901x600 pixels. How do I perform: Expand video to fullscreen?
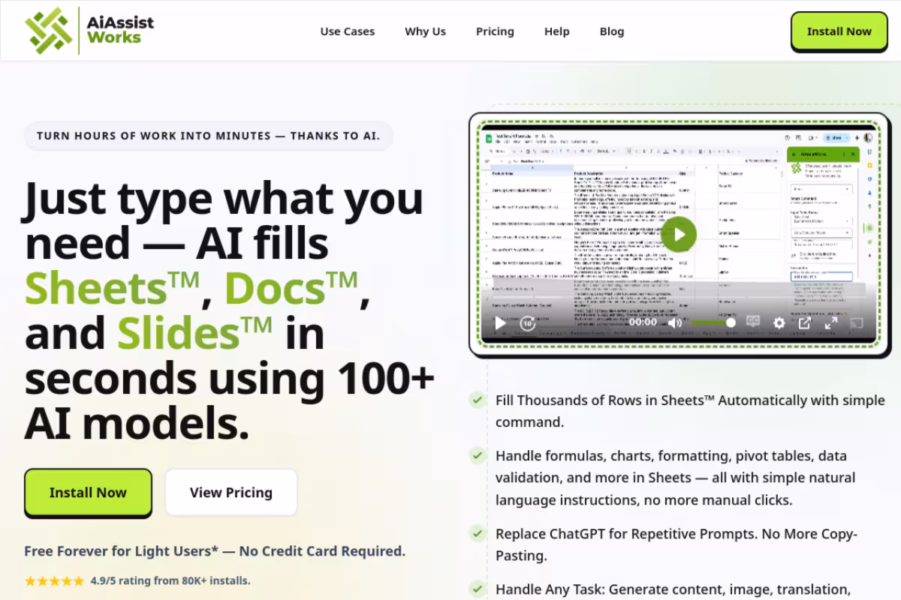click(x=830, y=322)
